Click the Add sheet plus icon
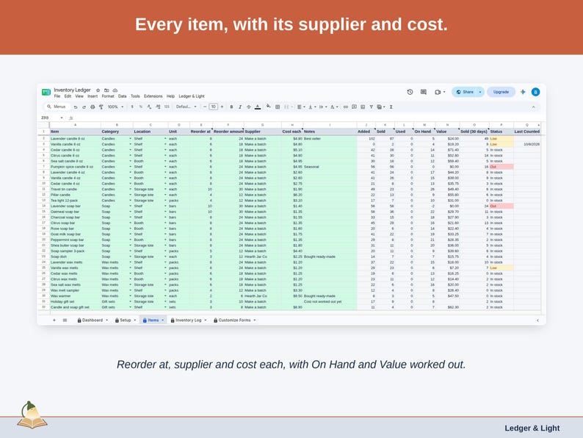 (x=54, y=320)
